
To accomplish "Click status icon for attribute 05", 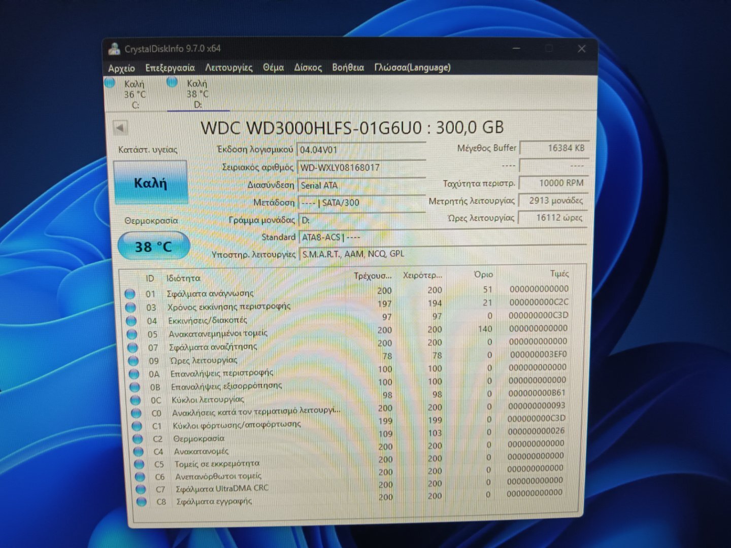I will click(x=132, y=334).
